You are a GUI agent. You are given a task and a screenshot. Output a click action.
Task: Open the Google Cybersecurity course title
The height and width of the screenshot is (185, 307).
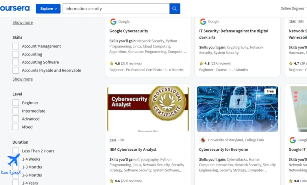129,31
